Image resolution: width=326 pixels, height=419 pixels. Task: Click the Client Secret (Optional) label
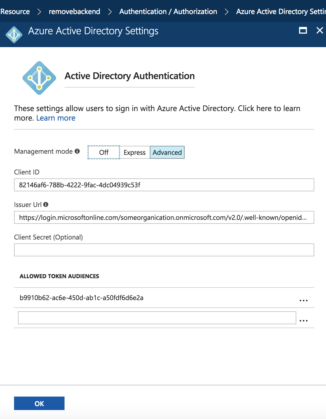(49, 237)
